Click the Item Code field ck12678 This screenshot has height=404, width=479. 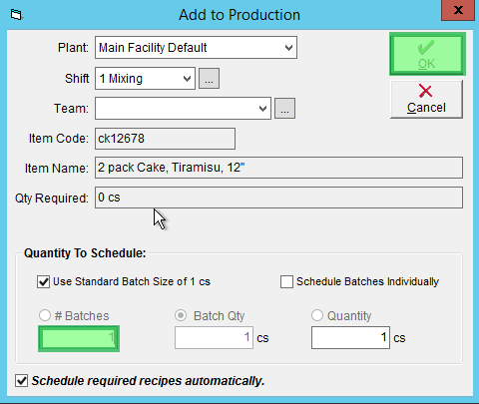tap(165, 139)
